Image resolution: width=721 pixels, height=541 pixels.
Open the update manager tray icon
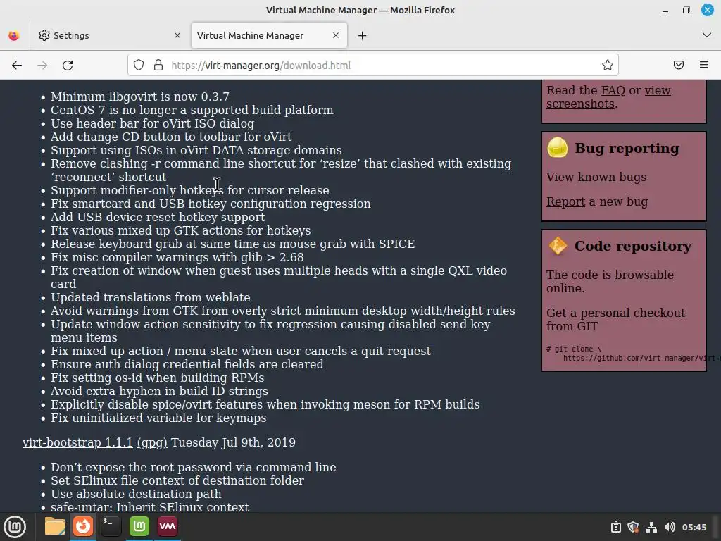(616, 527)
